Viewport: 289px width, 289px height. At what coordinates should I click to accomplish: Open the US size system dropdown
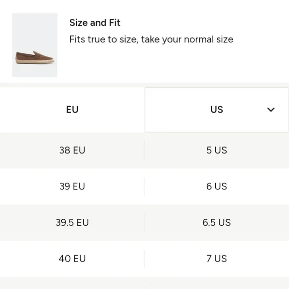217,110
